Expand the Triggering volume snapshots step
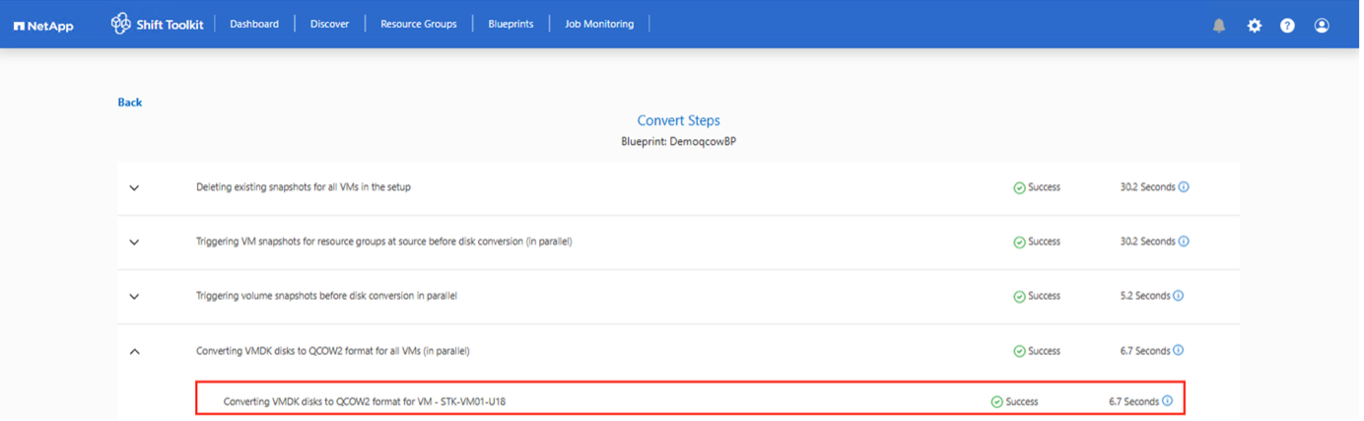 click(x=135, y=296)
